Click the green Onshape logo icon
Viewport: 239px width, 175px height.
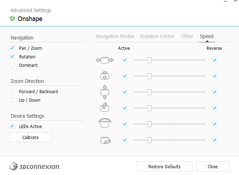(x=12, y=19)
